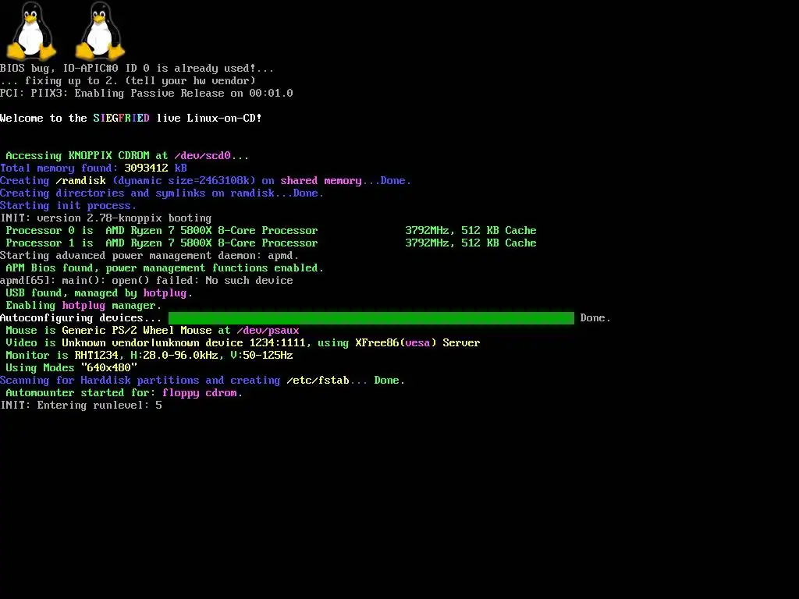Viewport: 799px width, 599px height.
Task: Click the 'Autoconfiguring devices...' label
Action: (80, 318)
